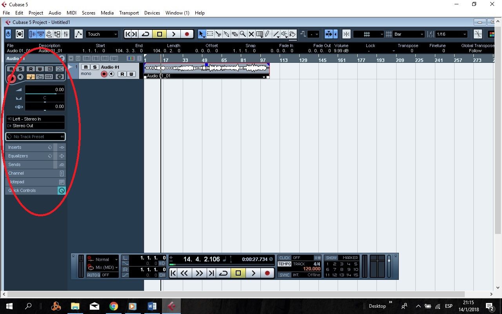Open the Audio menu
This screenshot has width=502, height=314.
(x=55, y=13)
